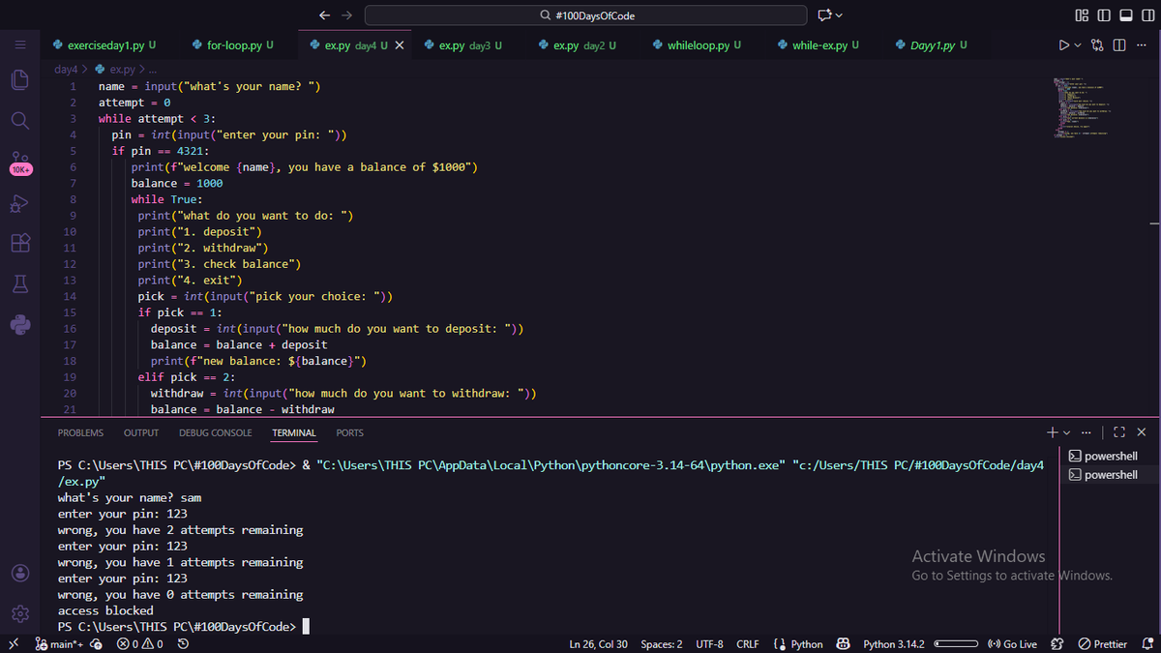The width and height of the screenshot is (1161, 653).
Task: Toggle the bottom panel visibility
Action: (x=1124, y=15)
